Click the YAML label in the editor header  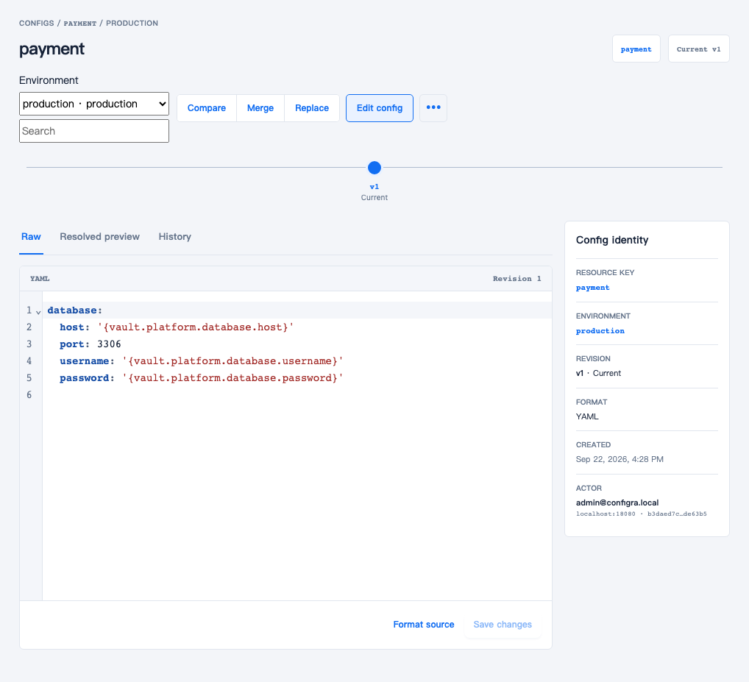(x=40, y=278)
